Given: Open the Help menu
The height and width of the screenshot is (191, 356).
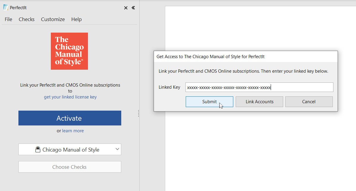Looking at the screenshot, I should click(x=76, y=19).
